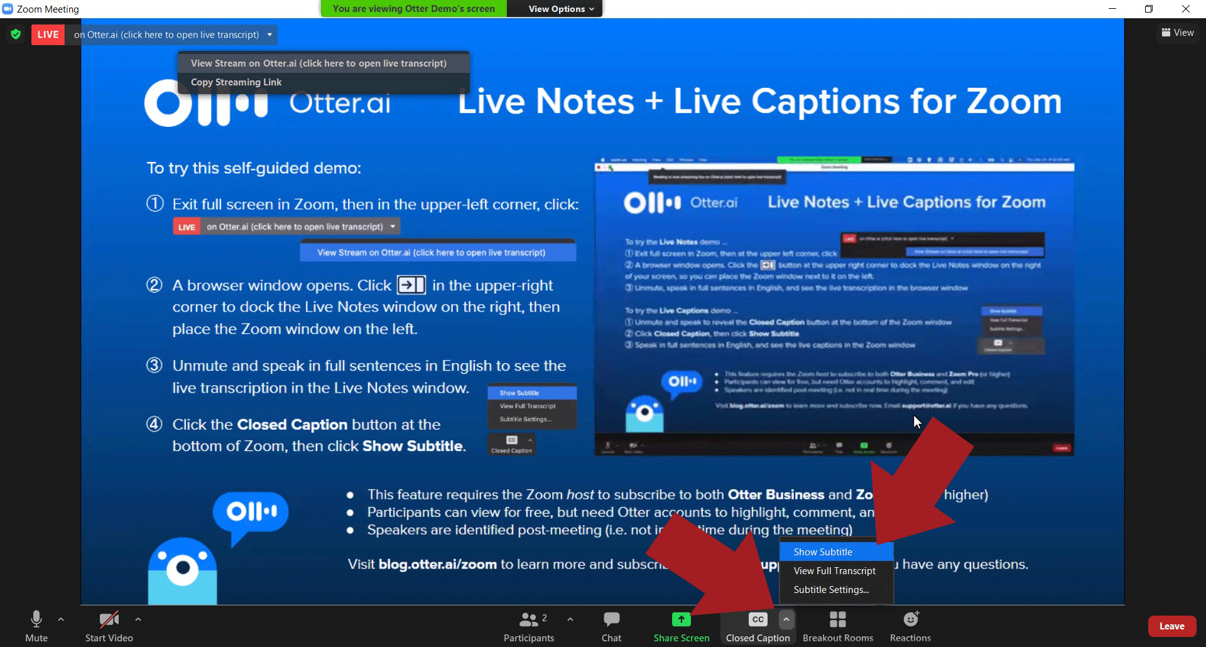Open Breakout Rooms
Screen dimensions: 1206x647
(837, 626)
